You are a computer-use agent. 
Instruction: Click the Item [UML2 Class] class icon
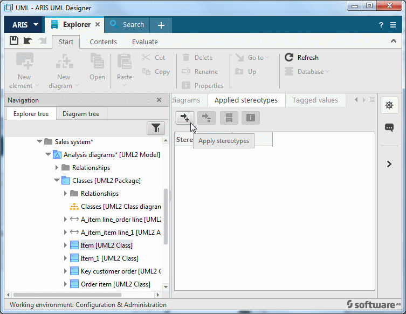(x=74, y=245)
